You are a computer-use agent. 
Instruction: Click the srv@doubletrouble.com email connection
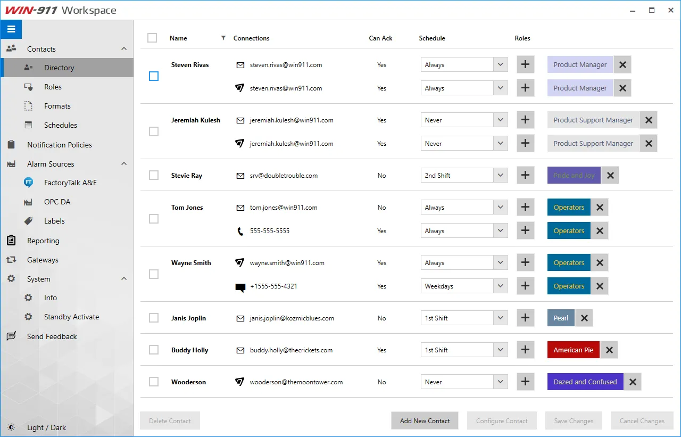[284, 176]
